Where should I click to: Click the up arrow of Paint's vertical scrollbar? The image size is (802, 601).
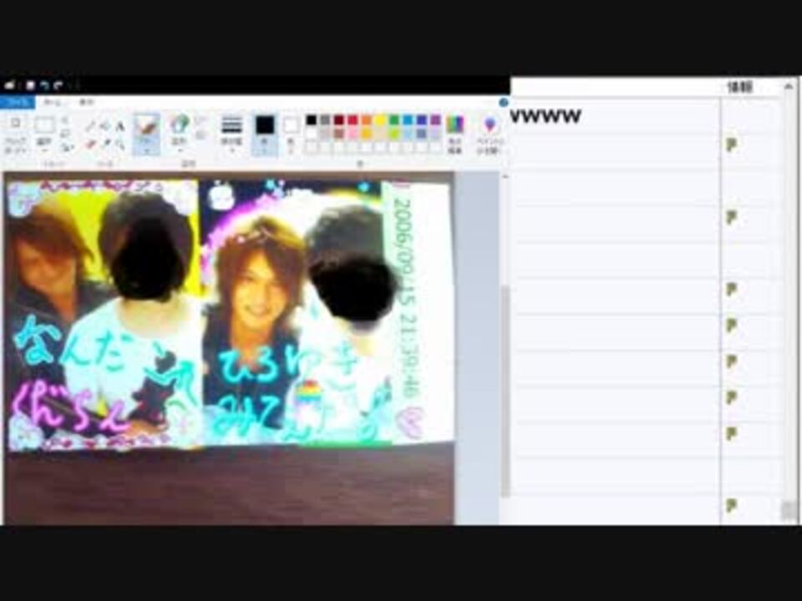pyautogui.click(x=505, y=177)
